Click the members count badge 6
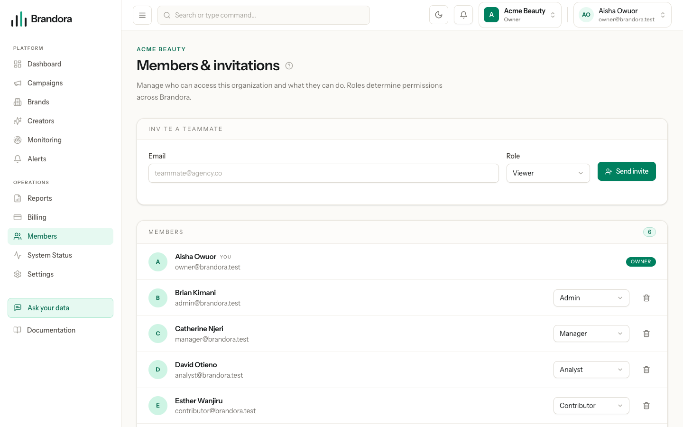 [x=649, y=232]
